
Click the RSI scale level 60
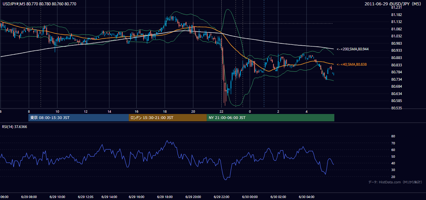393,150
